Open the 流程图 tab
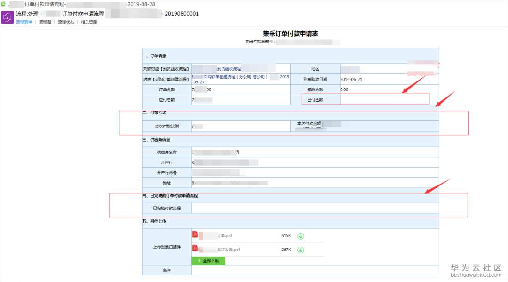This screenshot has height=282, width=508. [45, 22]
